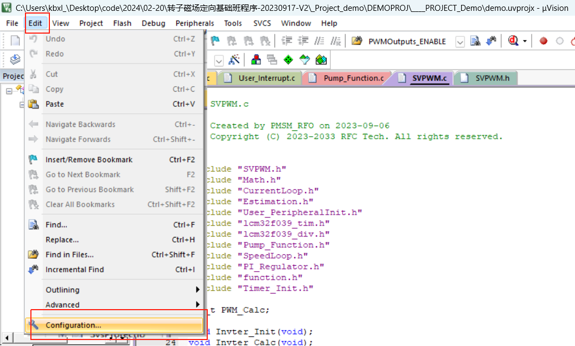This screenshot has width=575, height=346.
Task: Switch to the User_Interrupt.c tab
Action: coord(260,78)
